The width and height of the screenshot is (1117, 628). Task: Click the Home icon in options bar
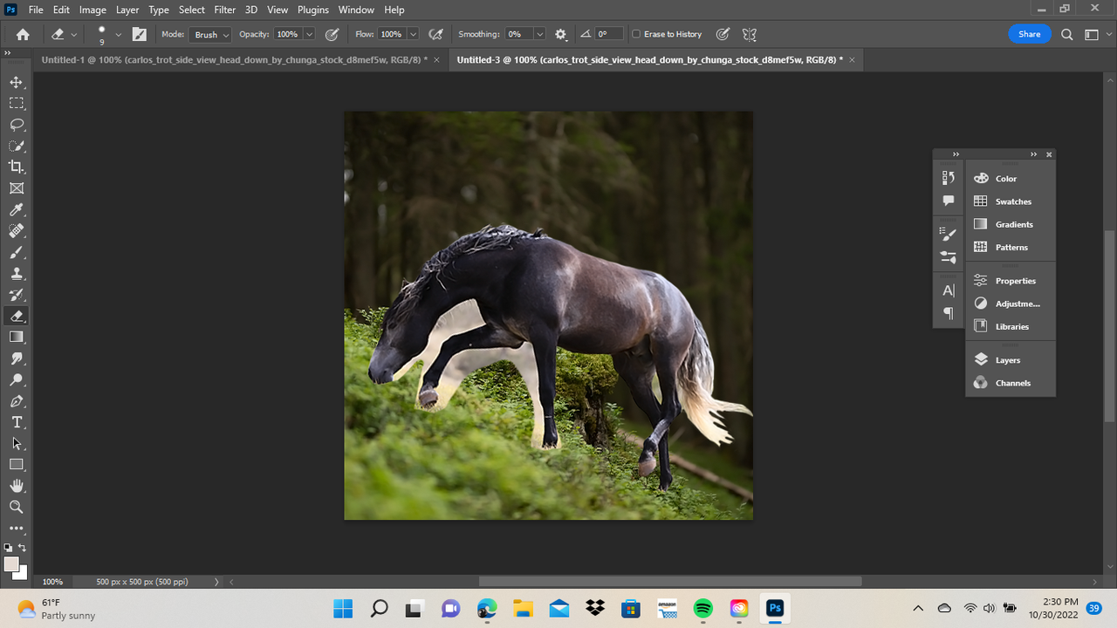(23, 34)
